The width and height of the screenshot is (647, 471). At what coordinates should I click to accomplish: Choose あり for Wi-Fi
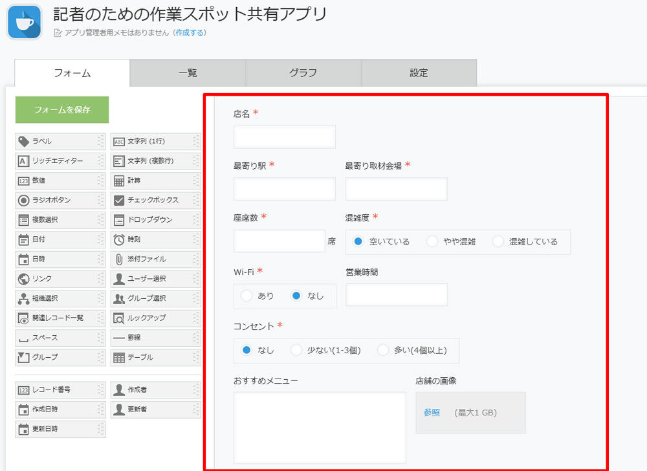[x=247, y=296]
